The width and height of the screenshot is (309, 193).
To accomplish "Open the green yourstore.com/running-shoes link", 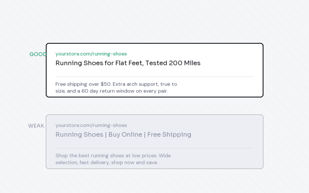I will [x=91, y=54].
